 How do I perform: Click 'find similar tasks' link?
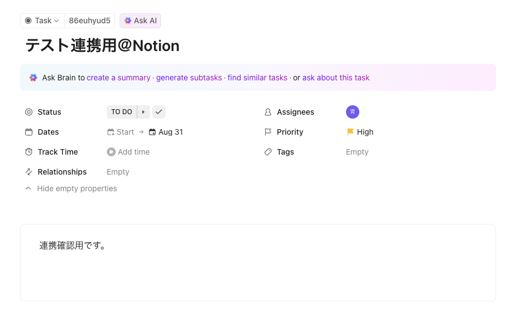[257, 78]
